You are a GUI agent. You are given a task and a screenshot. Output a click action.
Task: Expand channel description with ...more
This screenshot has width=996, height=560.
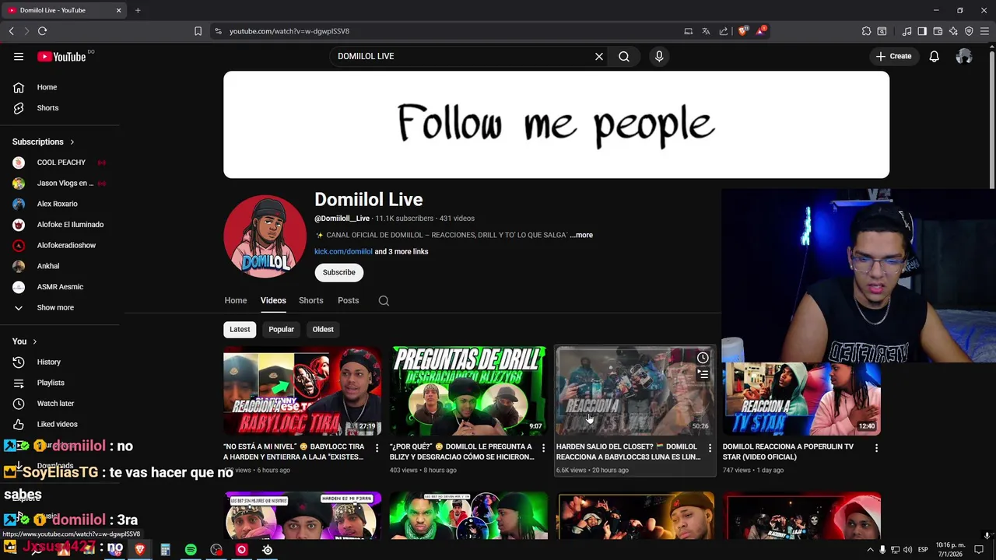coord(581,235)
